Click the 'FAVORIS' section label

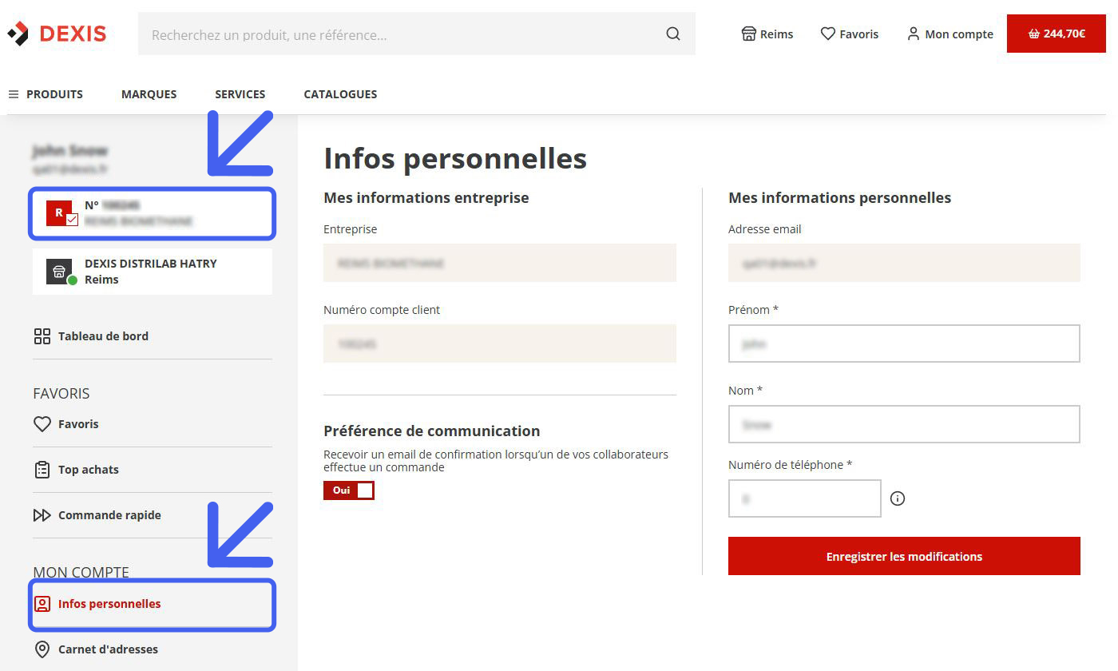click(x=61, y=393)
